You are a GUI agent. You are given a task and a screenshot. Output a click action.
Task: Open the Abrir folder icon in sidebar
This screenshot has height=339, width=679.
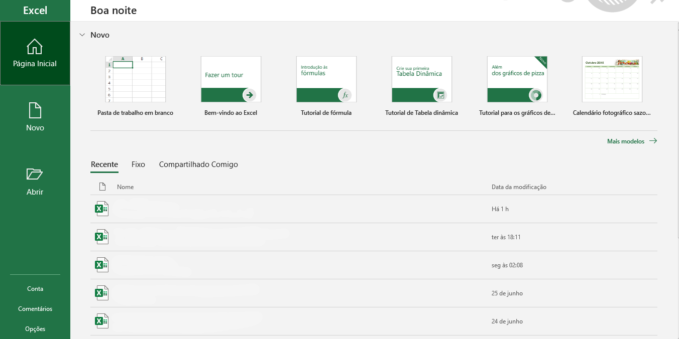[35, 175]
